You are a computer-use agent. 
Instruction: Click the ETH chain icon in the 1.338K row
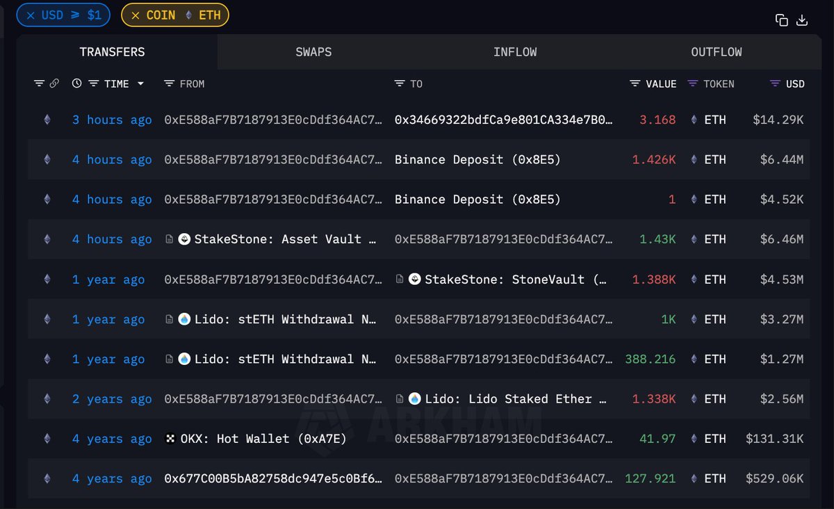coord(47,399)
